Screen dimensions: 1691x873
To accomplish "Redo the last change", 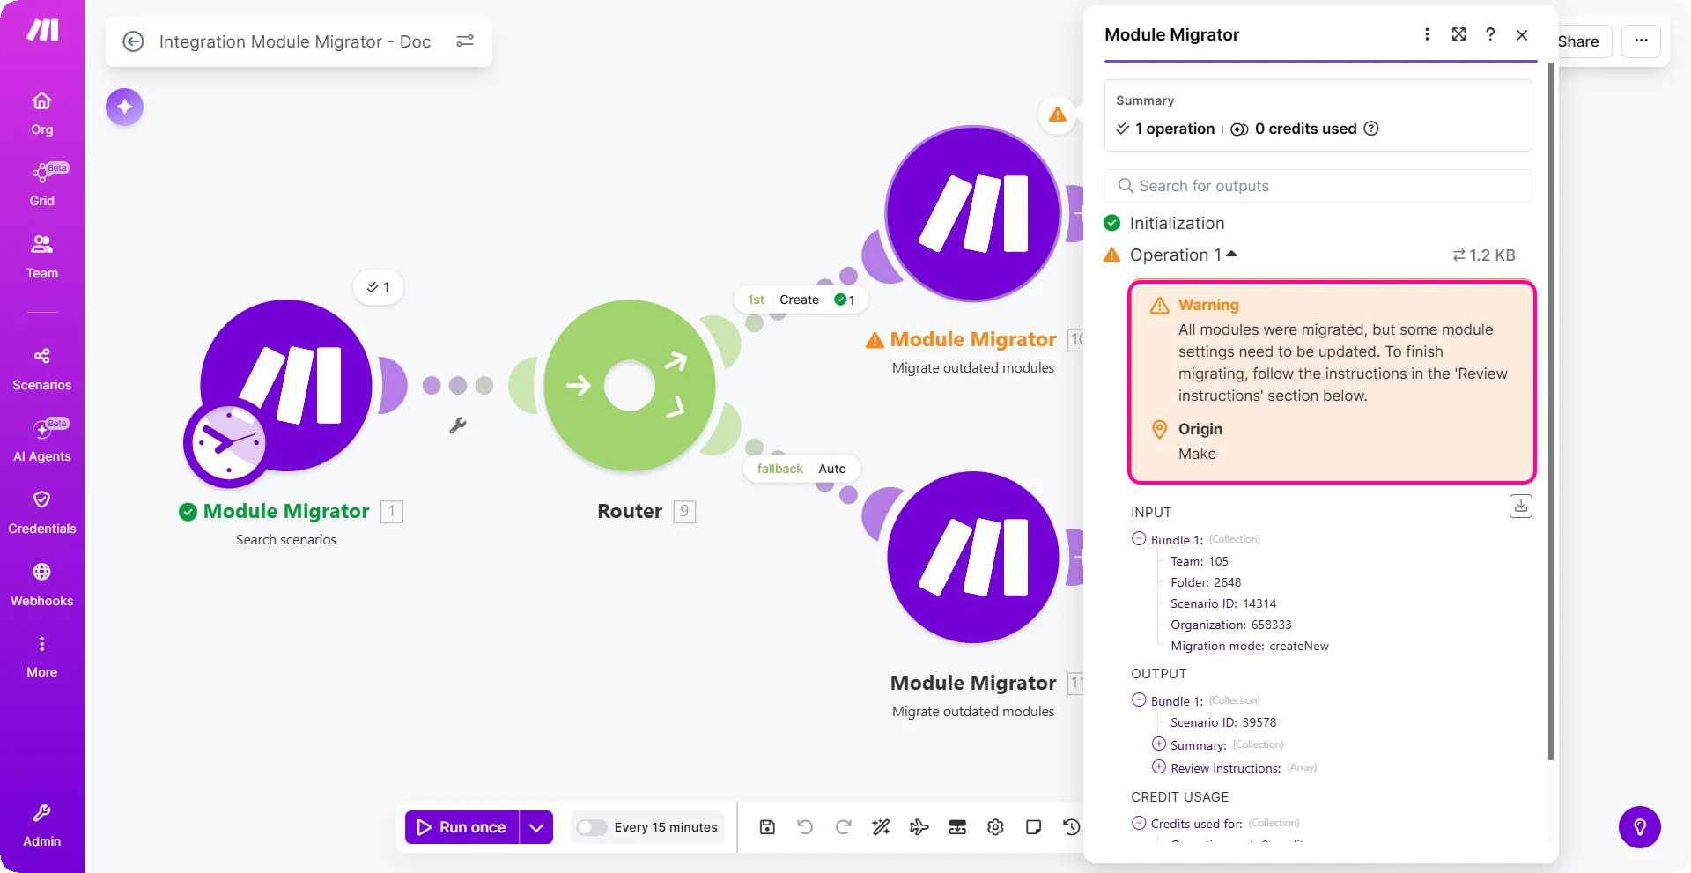I will (x=843, y=827).
